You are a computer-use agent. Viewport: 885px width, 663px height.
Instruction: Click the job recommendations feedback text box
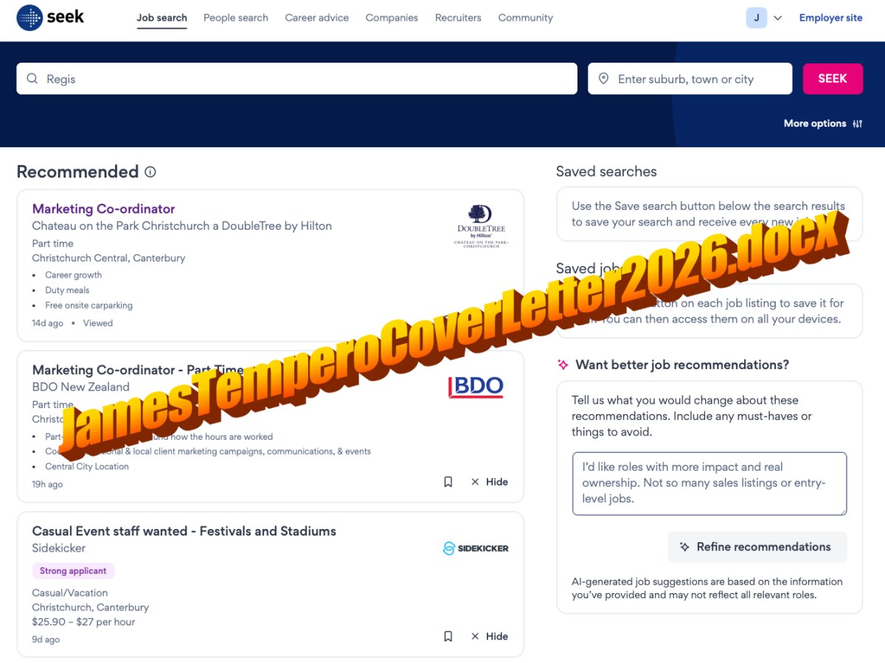click(x=709, y=483)
